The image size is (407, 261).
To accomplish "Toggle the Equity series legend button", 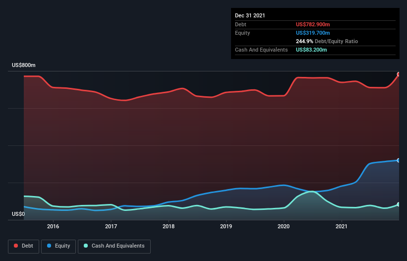I will click(x=58, y=246).
